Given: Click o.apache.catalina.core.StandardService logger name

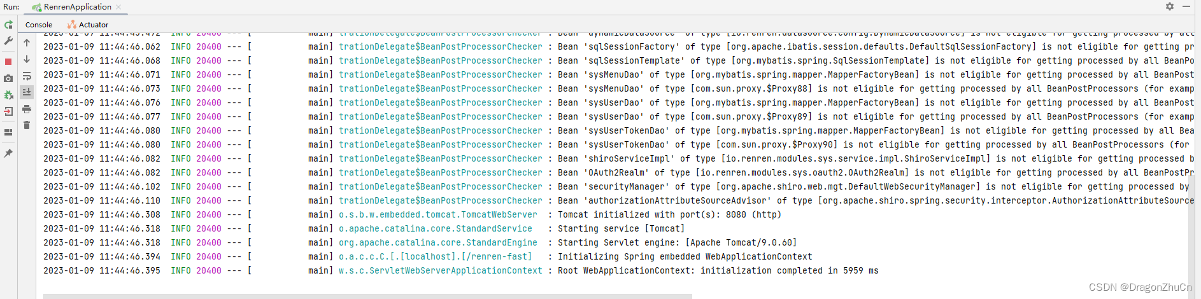Looking at the screenshot, I should click(x=436, y=228).
